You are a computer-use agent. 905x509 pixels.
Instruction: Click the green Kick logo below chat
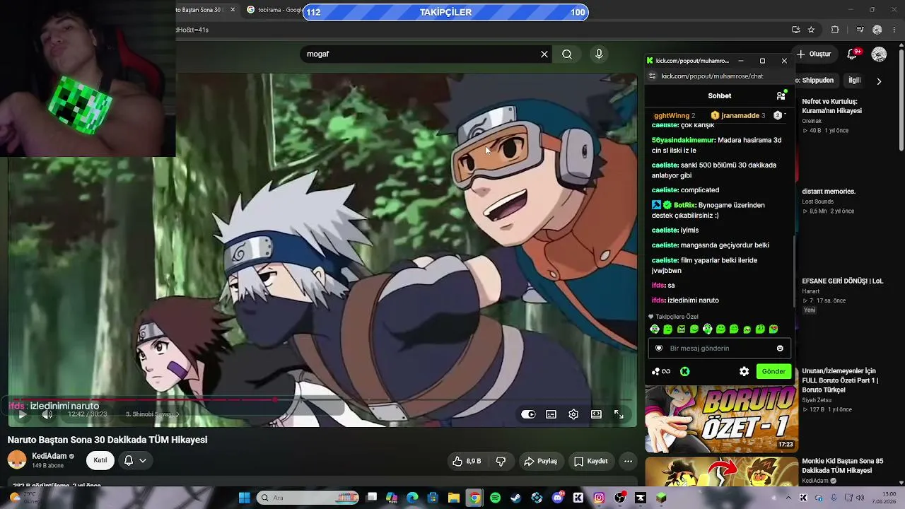point(684,371)
